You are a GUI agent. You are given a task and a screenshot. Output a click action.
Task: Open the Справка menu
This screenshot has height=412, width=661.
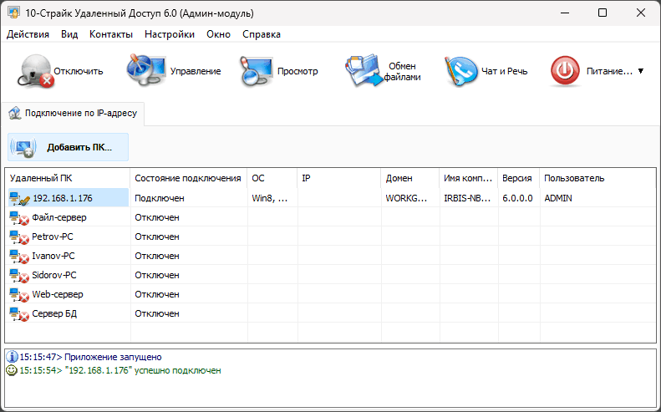[x=261, y=34]
